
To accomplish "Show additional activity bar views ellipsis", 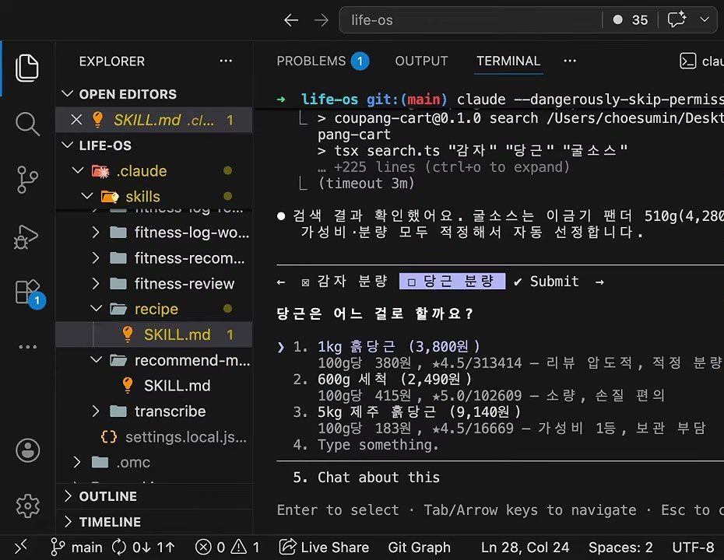I will coord(28,347).
